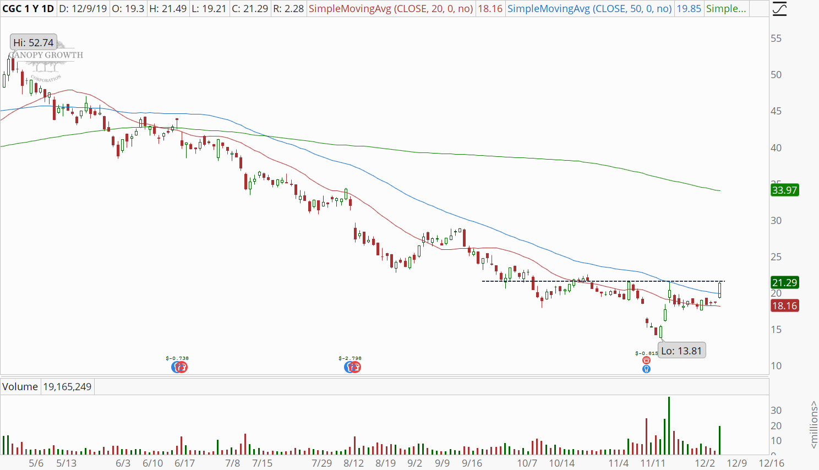Click the 7/29 date on the time axis
The width and height of the screenshot is (819, 470).
click(322, 463)
